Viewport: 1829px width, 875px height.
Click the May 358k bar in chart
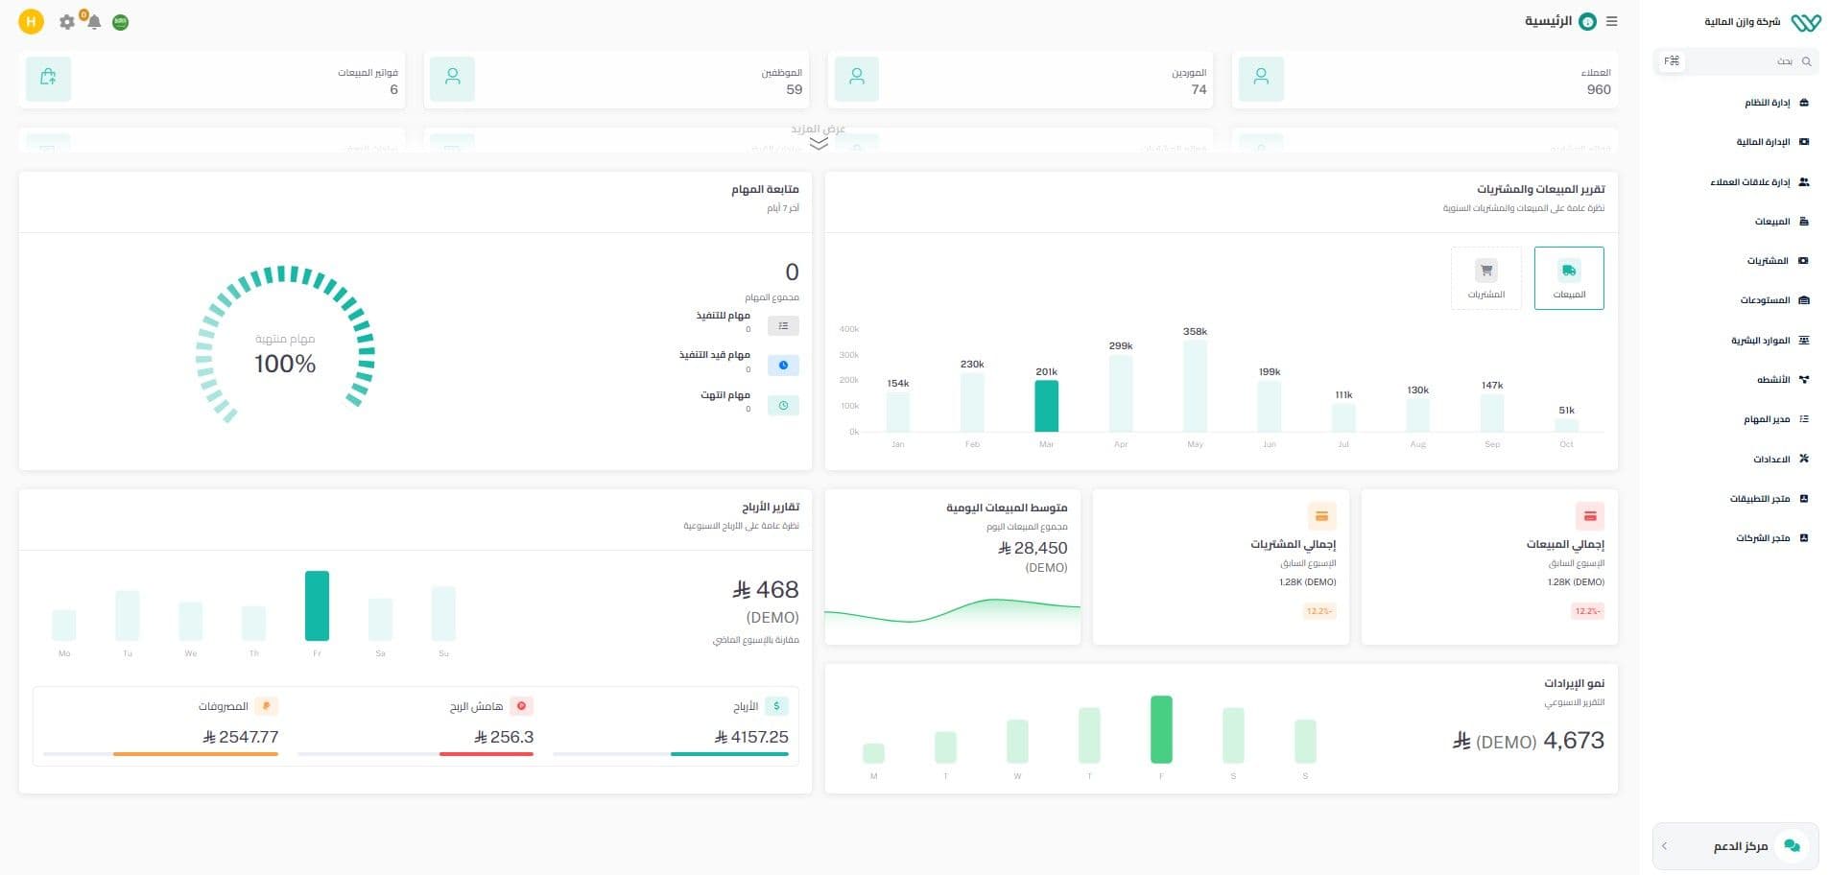point(1195,387)
